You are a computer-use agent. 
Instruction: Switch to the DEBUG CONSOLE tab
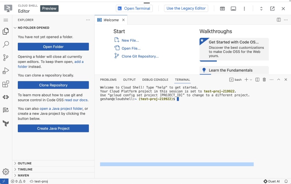click(x=155, y=80)
